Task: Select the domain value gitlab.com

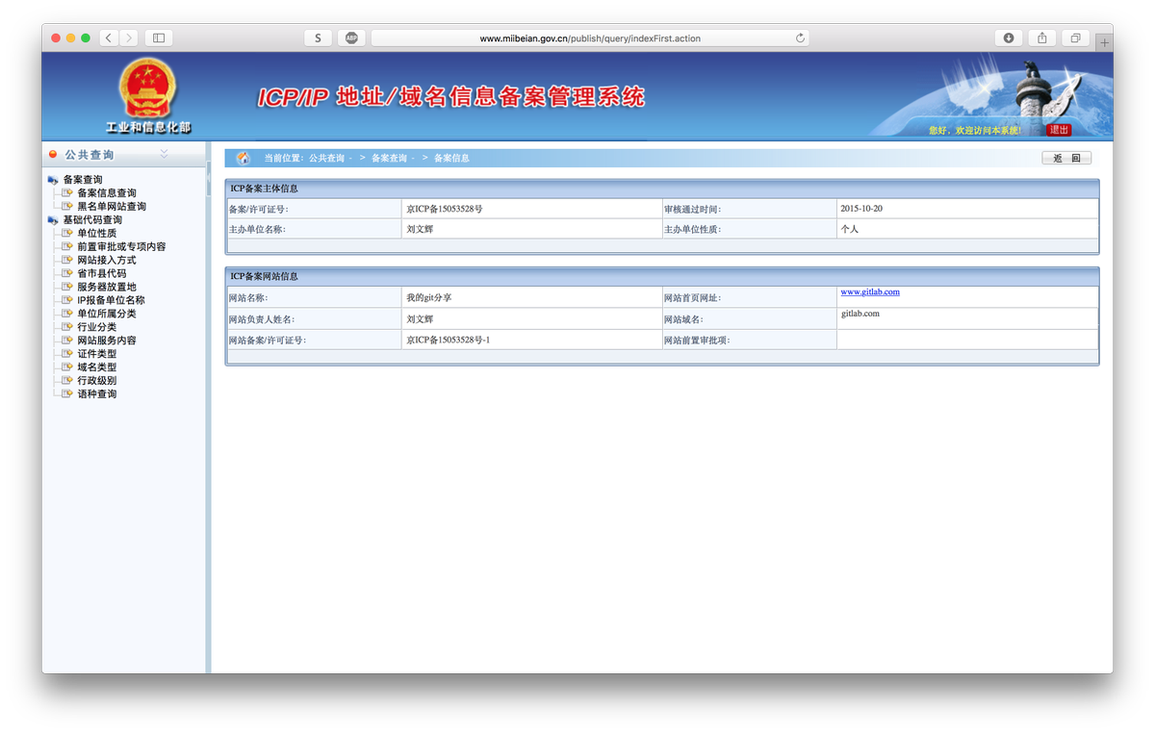Action: click(860, 314)
